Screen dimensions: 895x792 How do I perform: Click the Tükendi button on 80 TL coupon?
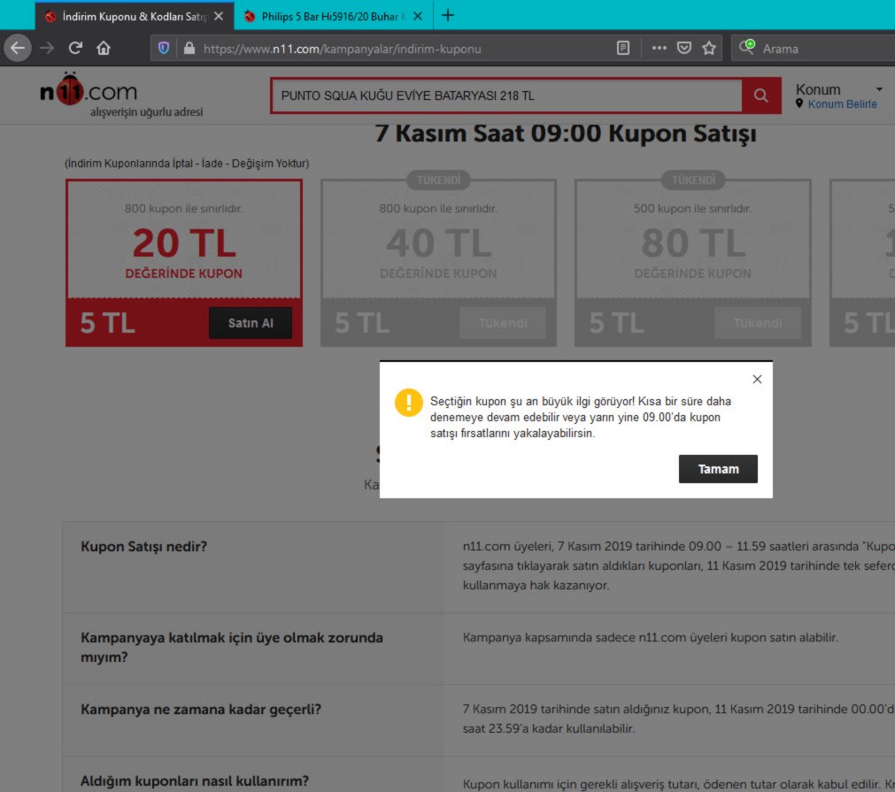pos(758,323)
